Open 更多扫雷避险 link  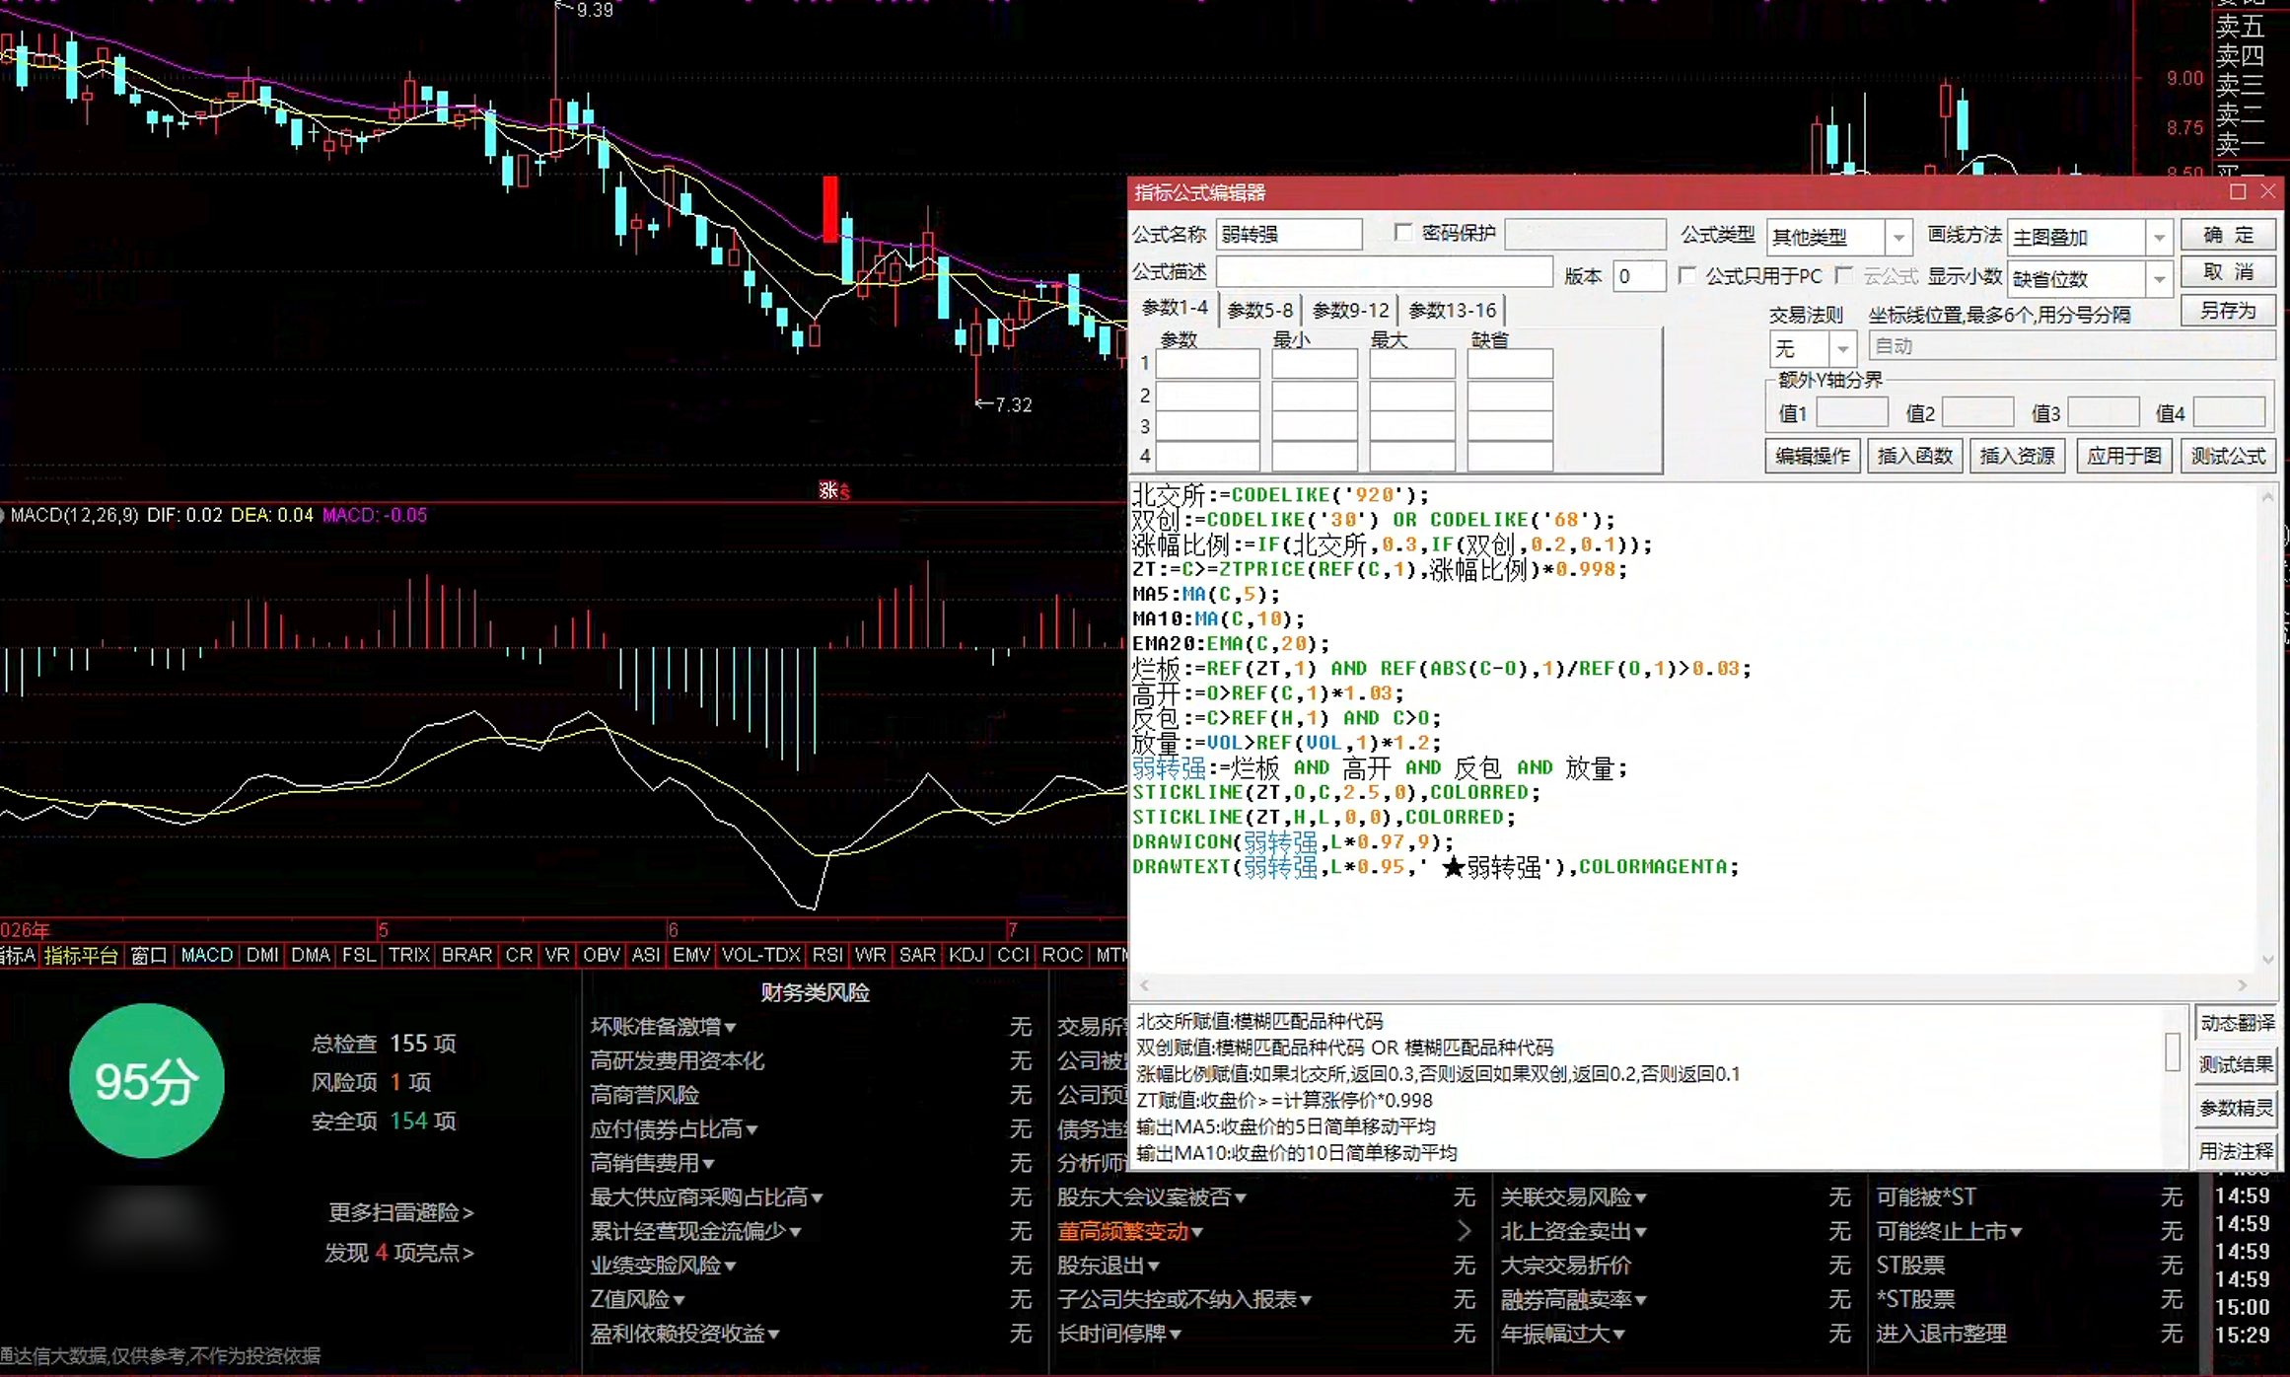pos(400,1212)
